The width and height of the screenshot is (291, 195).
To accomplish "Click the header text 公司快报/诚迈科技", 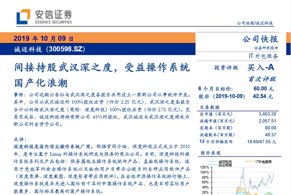I will [254, 23].
